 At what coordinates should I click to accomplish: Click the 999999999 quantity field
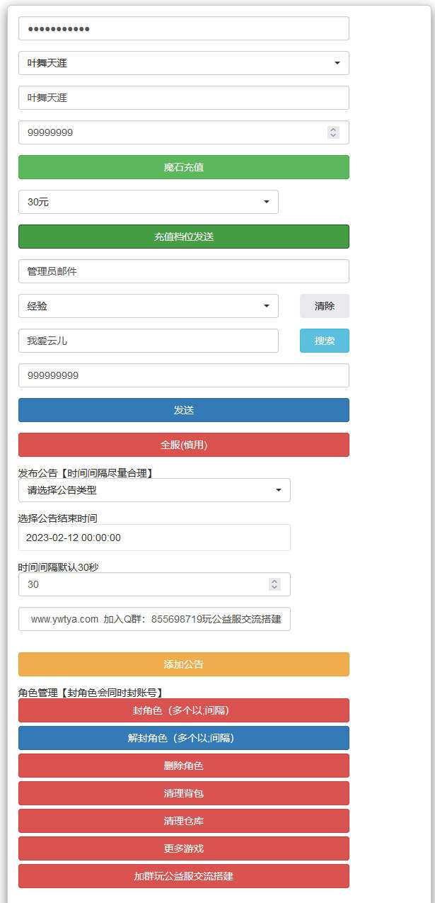tap(183, 375)
